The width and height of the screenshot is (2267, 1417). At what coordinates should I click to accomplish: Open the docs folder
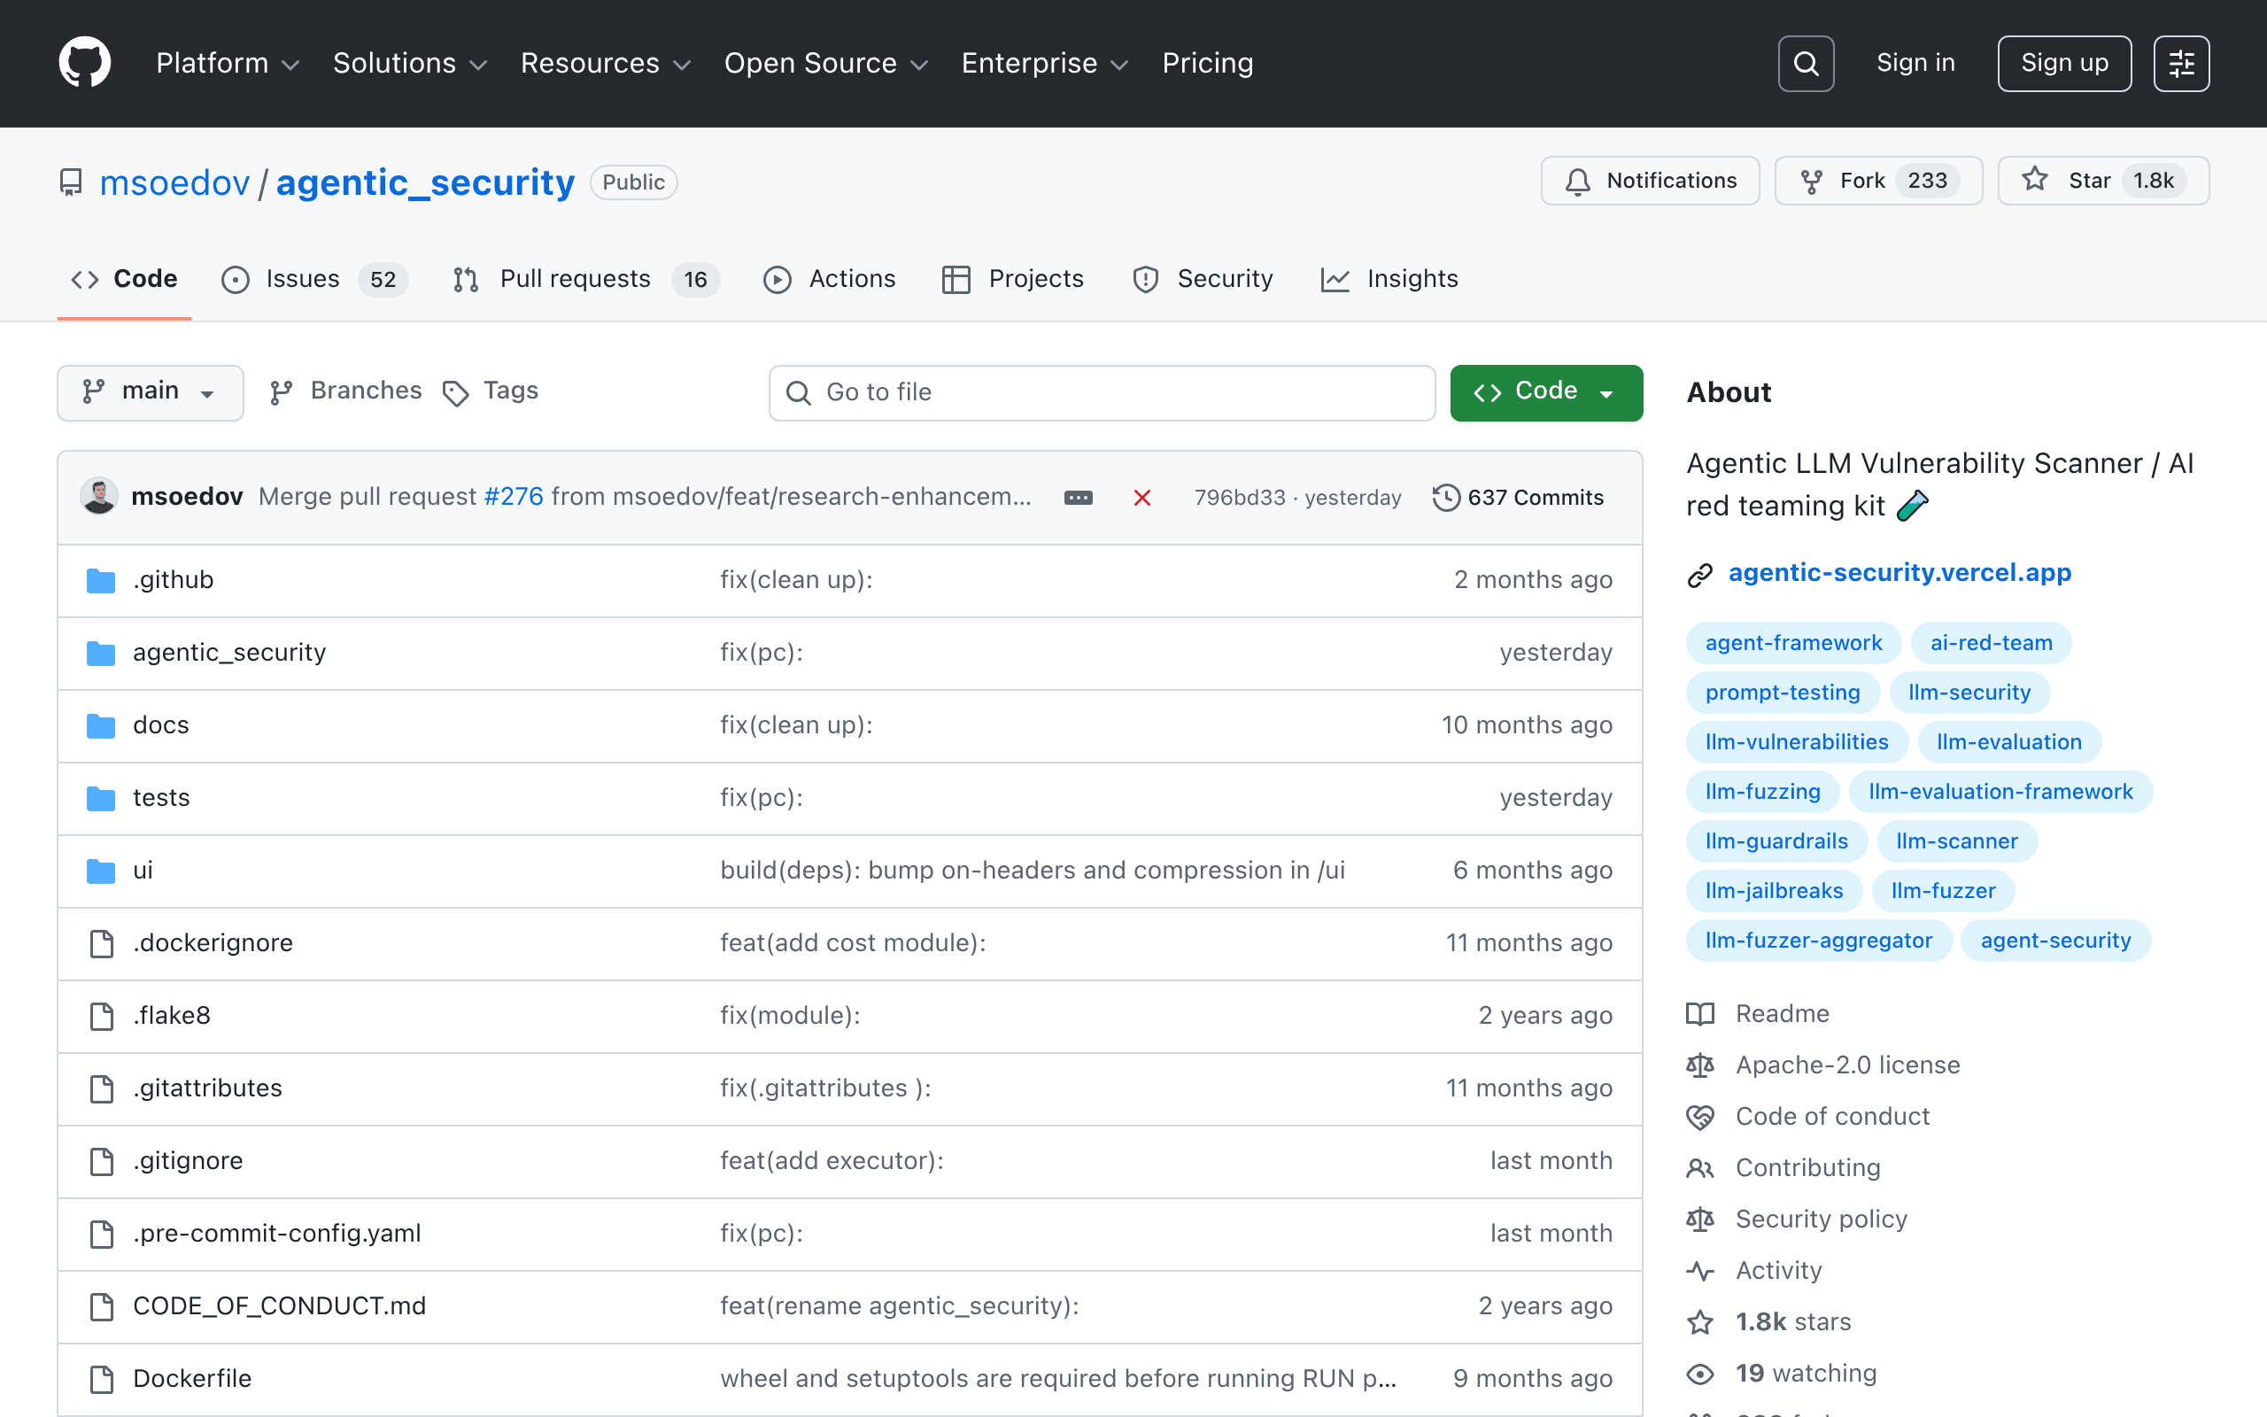pyautogui.click(x=161, y=725)
